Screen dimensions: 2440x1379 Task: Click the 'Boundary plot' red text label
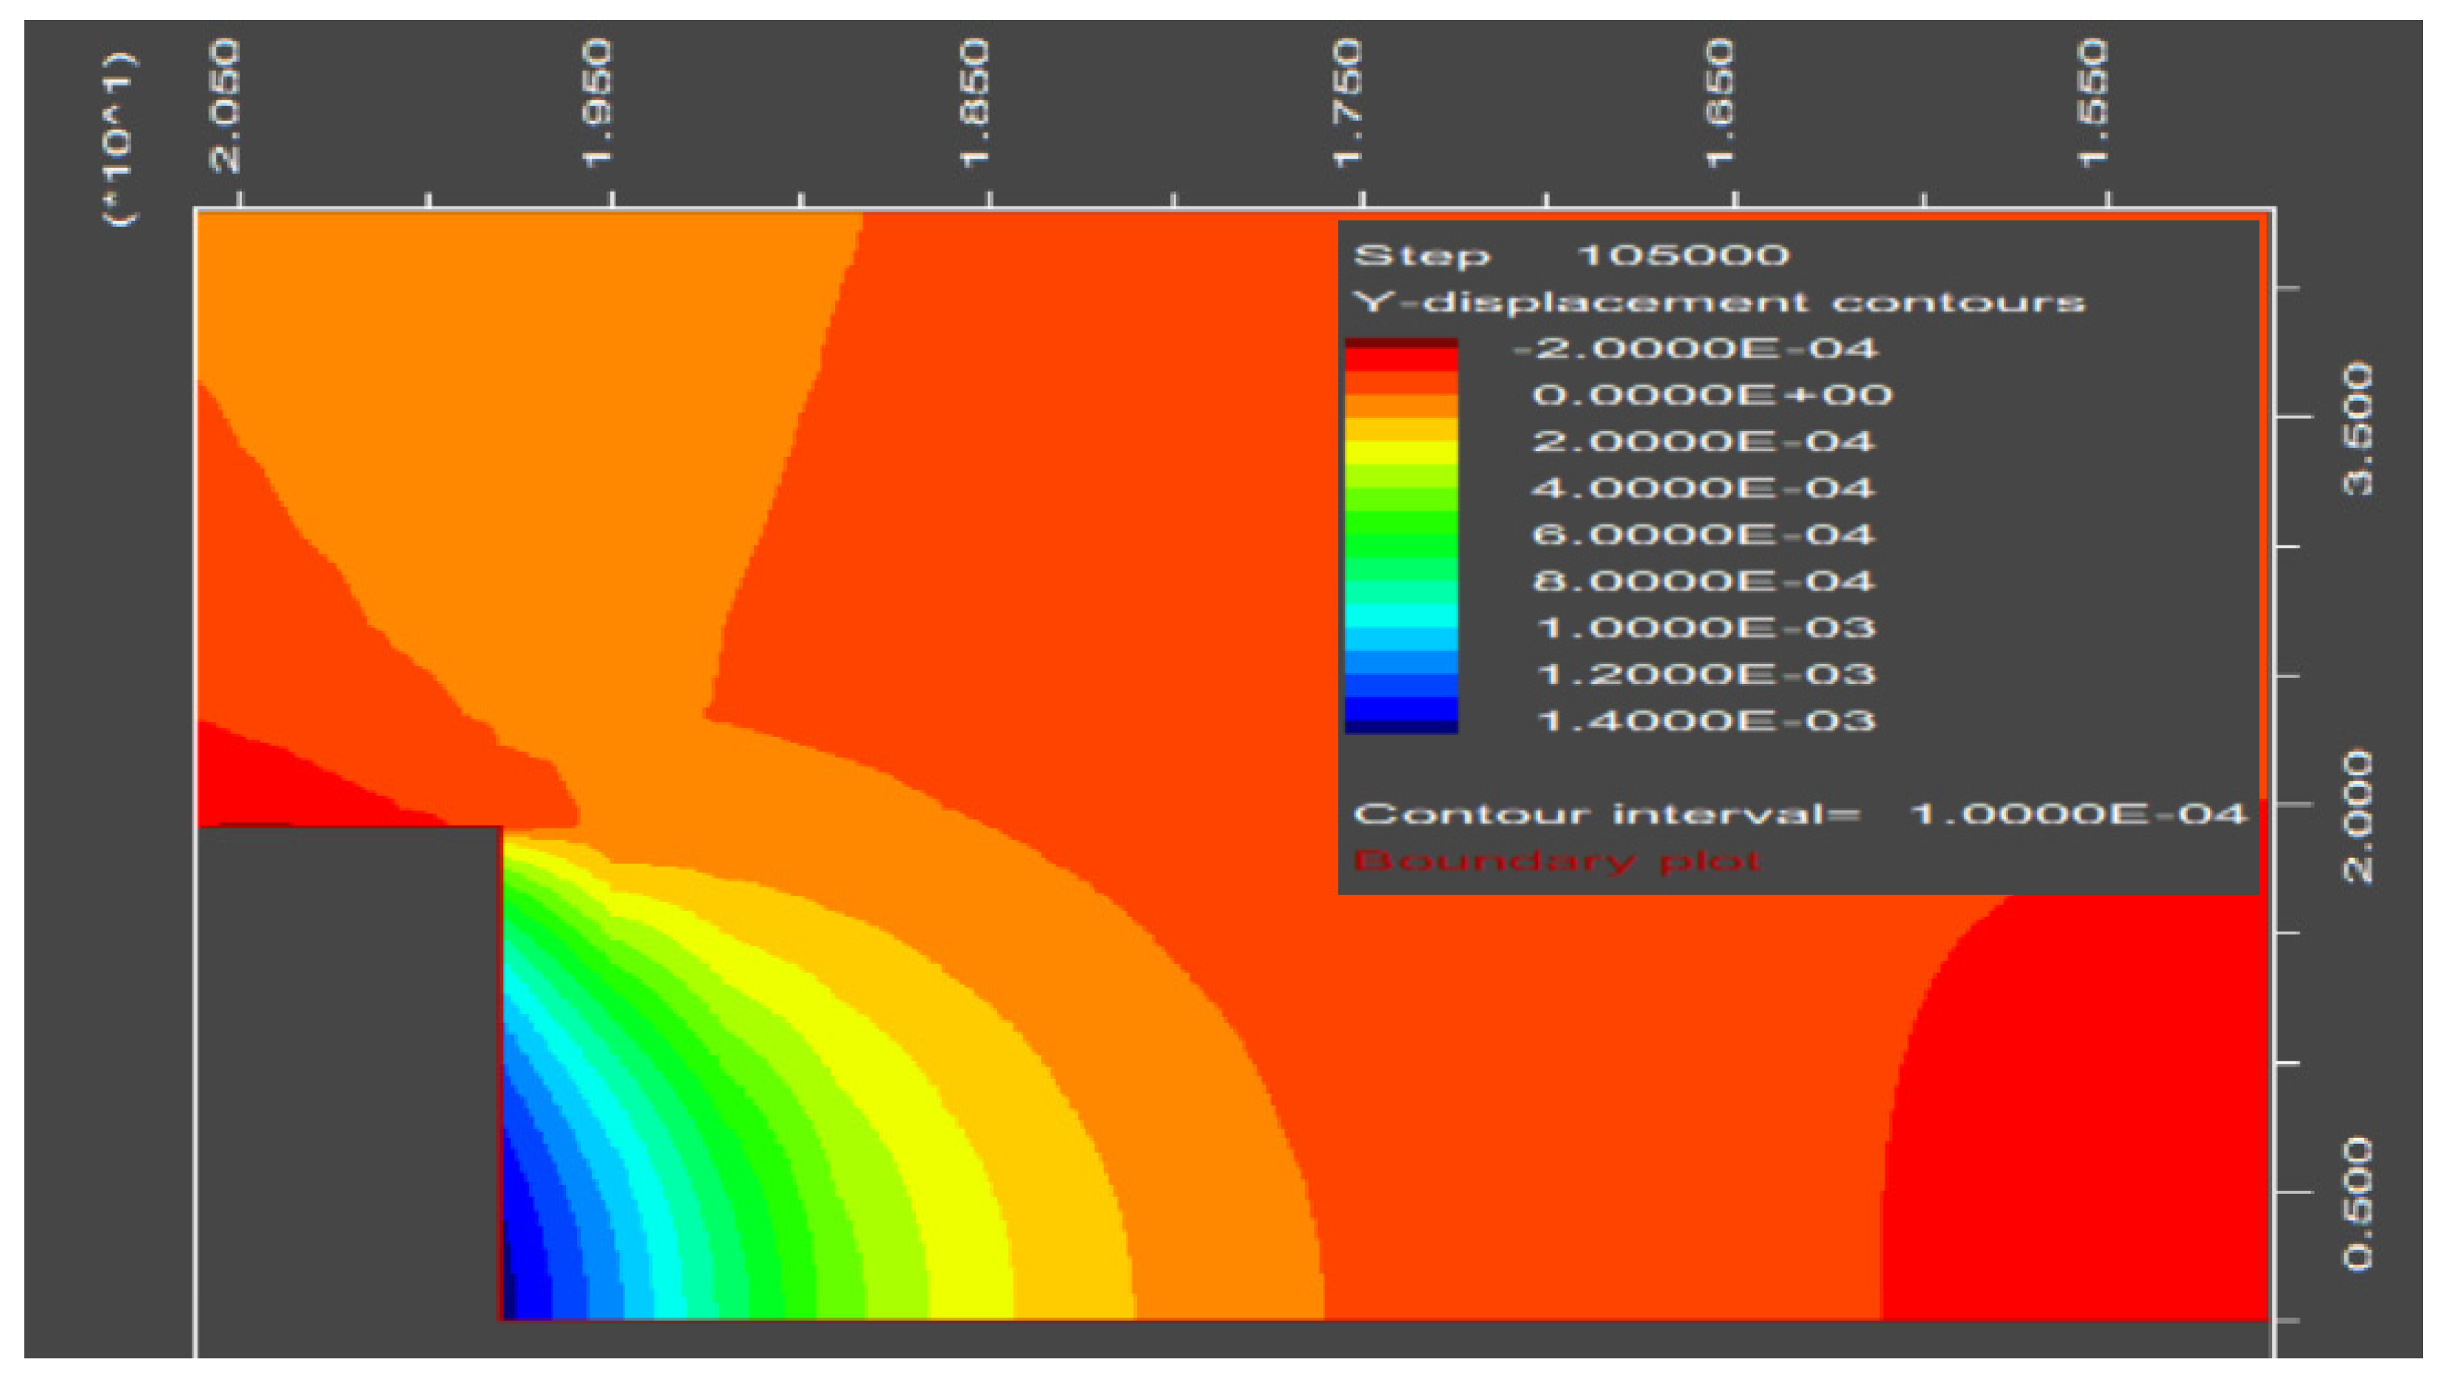point(1556,861)
